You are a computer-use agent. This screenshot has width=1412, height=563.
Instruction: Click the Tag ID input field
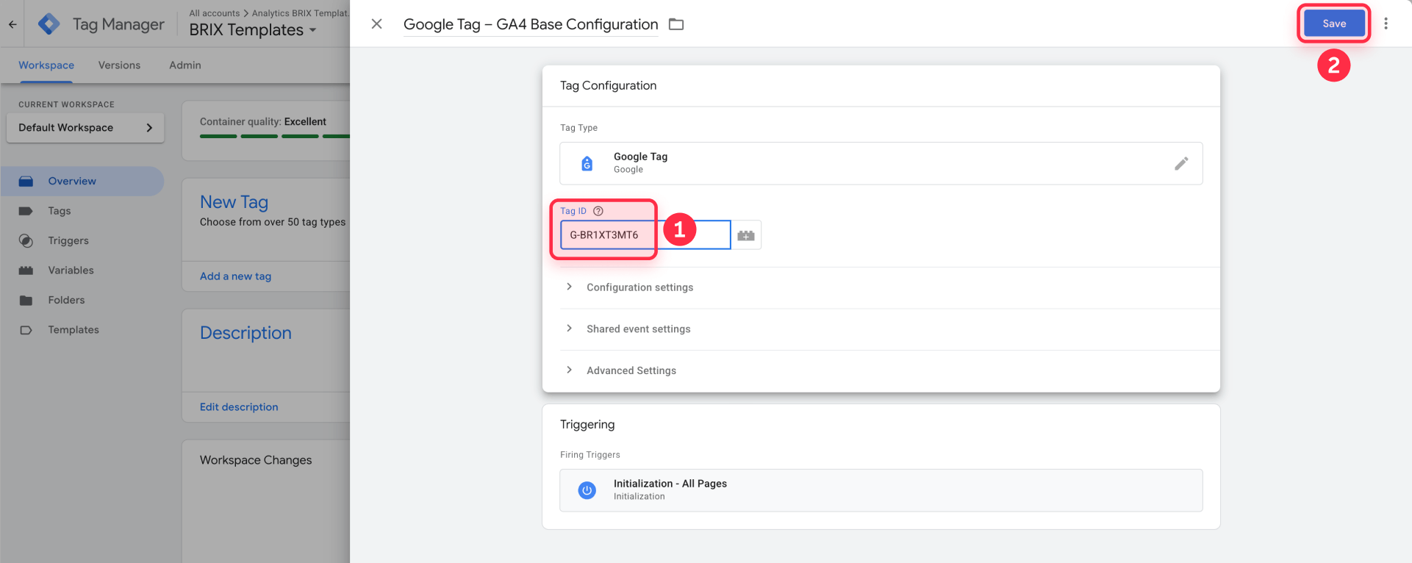645,235
